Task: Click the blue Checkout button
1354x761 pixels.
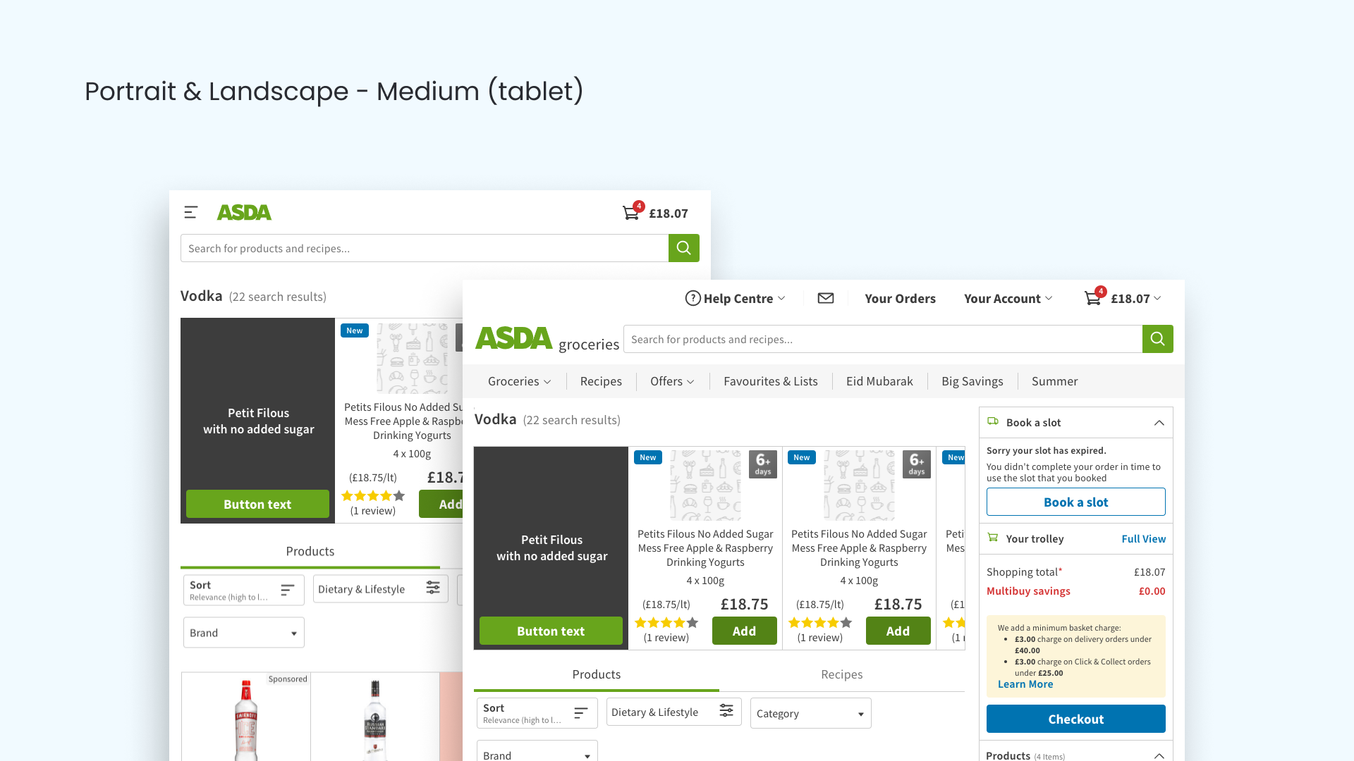Action: pos(1075,719)
